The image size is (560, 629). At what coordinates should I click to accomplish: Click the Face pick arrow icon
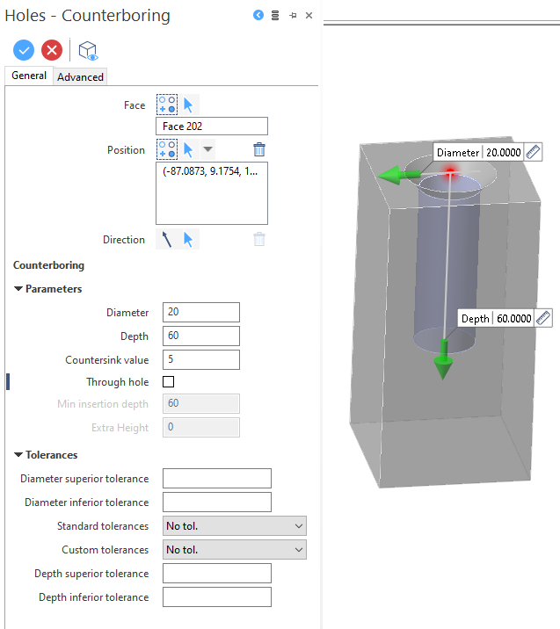click(188, 105)
